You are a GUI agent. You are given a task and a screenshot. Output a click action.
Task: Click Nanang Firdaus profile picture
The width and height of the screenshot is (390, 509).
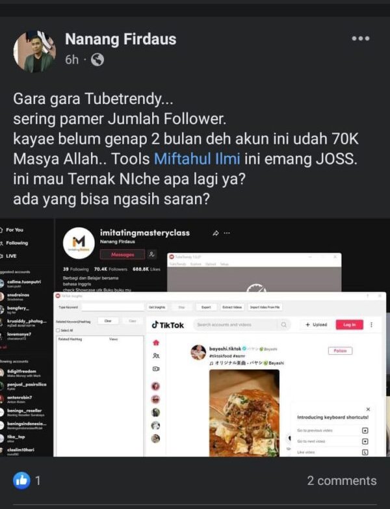click(34, 51)
